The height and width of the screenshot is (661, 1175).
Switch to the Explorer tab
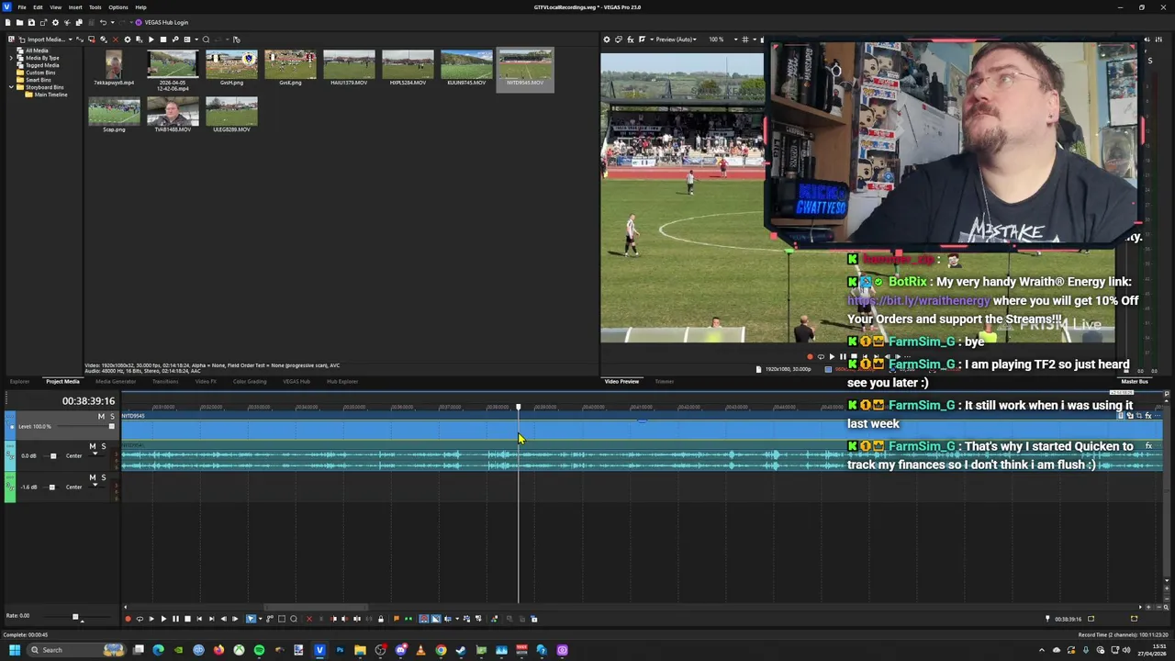pos(19,381)
